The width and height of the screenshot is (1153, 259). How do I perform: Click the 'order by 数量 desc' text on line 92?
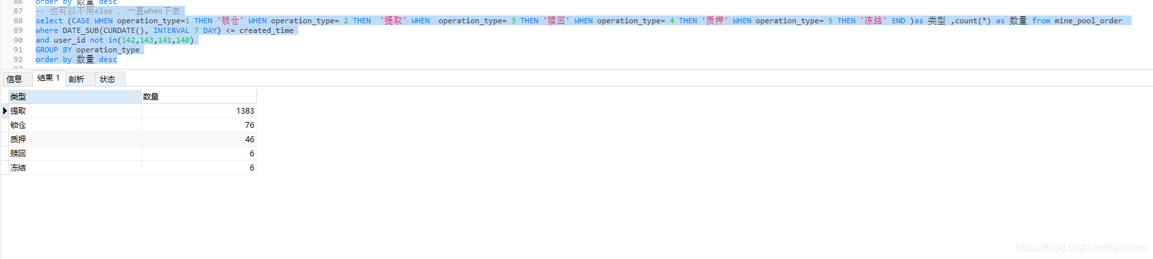click(76, 59)
